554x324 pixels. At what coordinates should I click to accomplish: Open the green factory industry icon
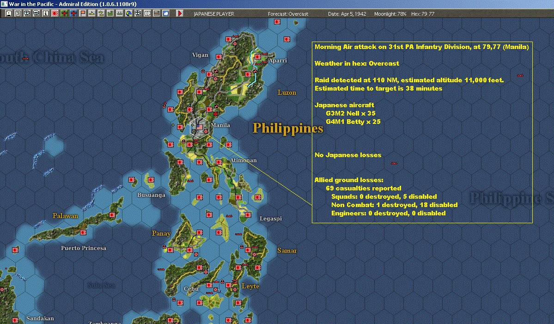[x=110, y=13]
